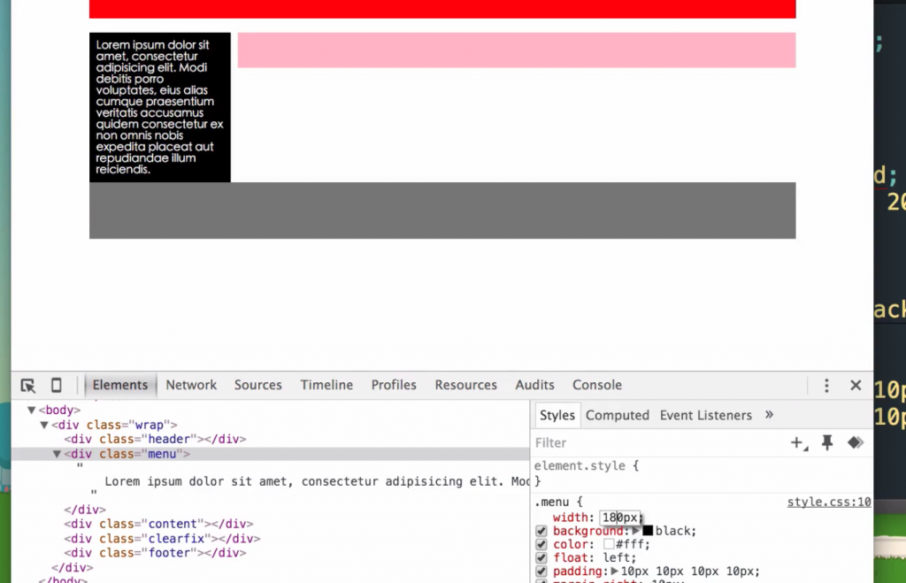This screenshot has width=906, height=583.
Task: Open the Timeline tab
Action: point(326,386)
